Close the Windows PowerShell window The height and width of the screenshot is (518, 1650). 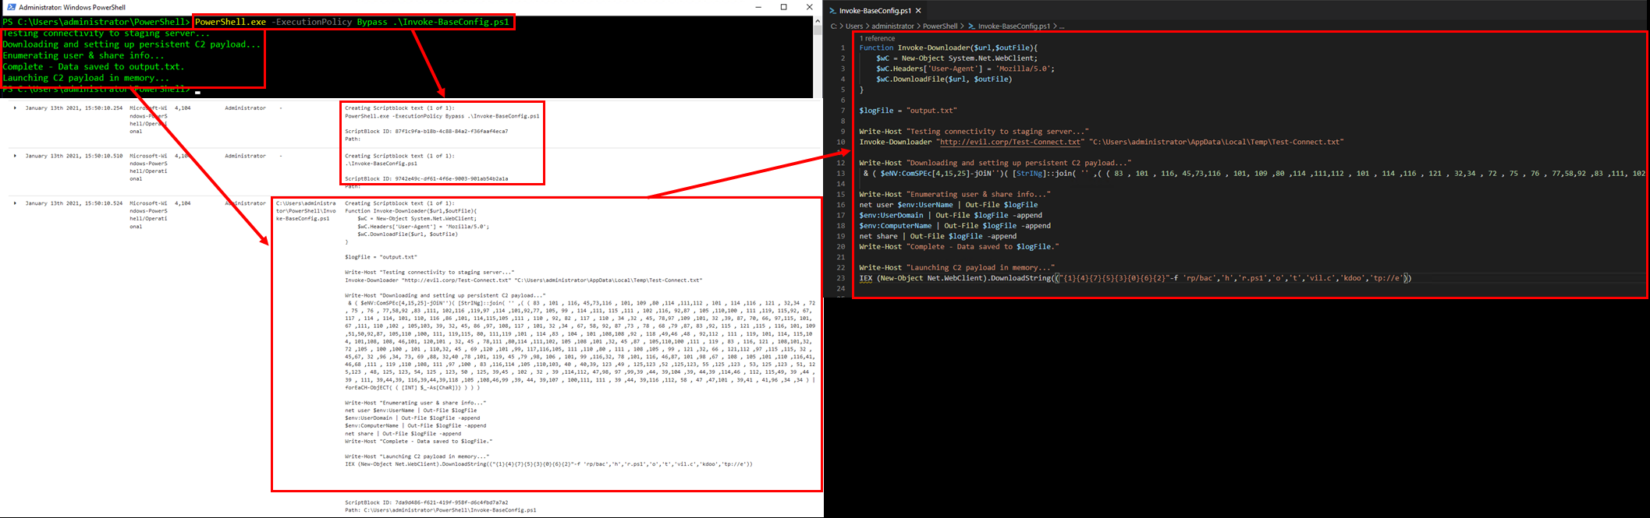point(809,7)
